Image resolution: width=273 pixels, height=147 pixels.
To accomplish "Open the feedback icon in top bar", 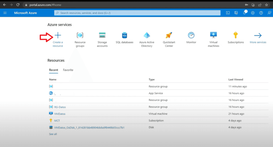I will (269, 13).
